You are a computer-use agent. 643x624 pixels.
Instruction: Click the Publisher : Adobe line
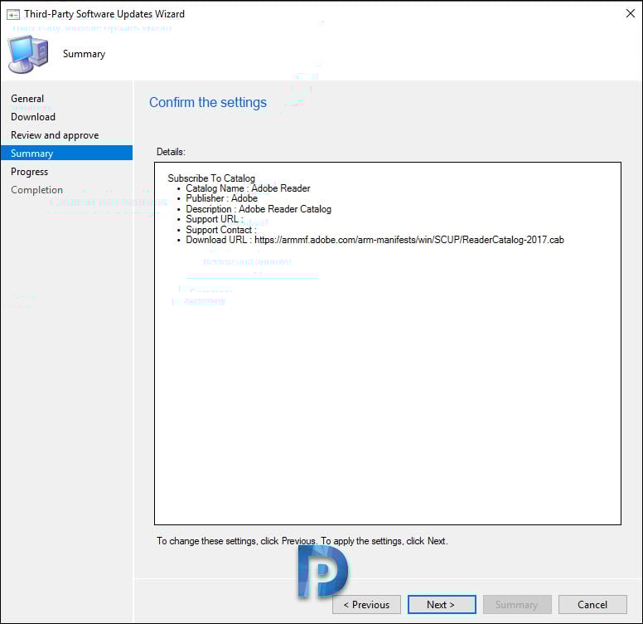221,198
